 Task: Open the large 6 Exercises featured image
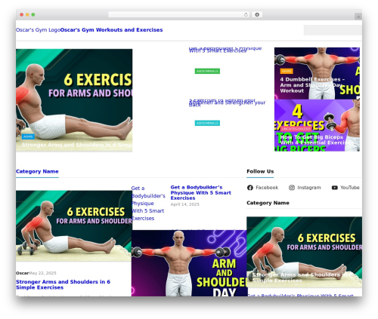tap(74, 100)
